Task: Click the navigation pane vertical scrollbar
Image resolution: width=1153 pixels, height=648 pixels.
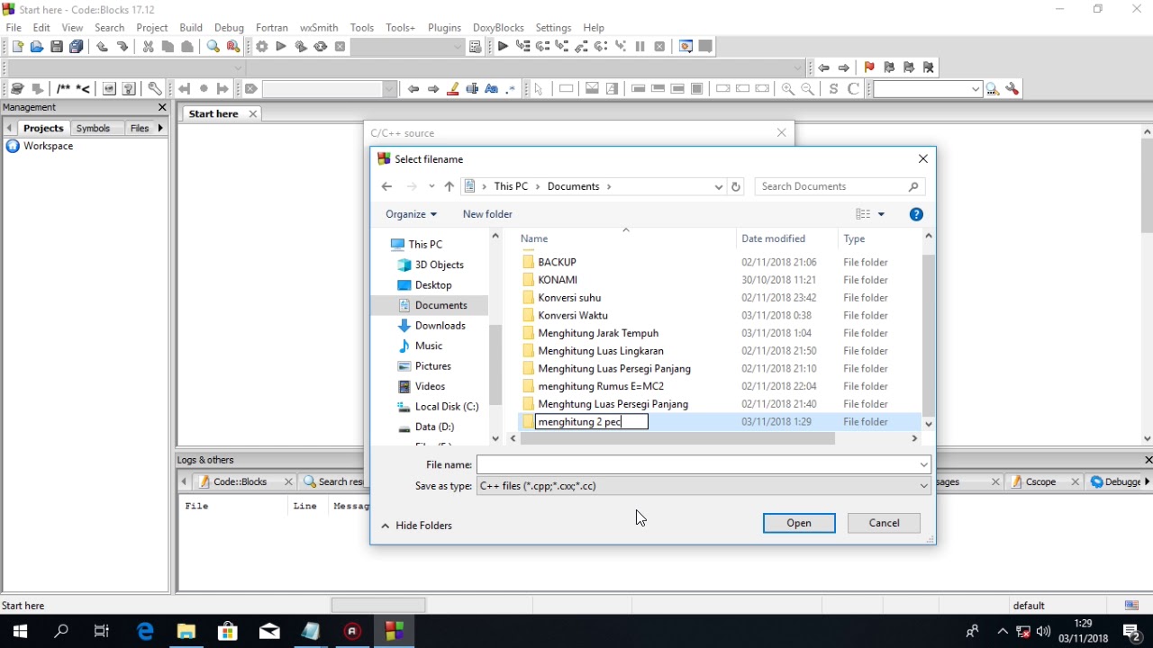Action: coord(495,364)
